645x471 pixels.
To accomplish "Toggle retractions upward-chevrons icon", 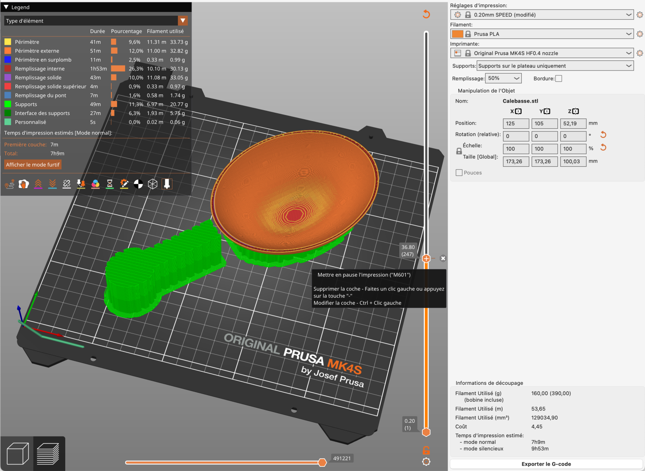I will click(x=38, y=184).
